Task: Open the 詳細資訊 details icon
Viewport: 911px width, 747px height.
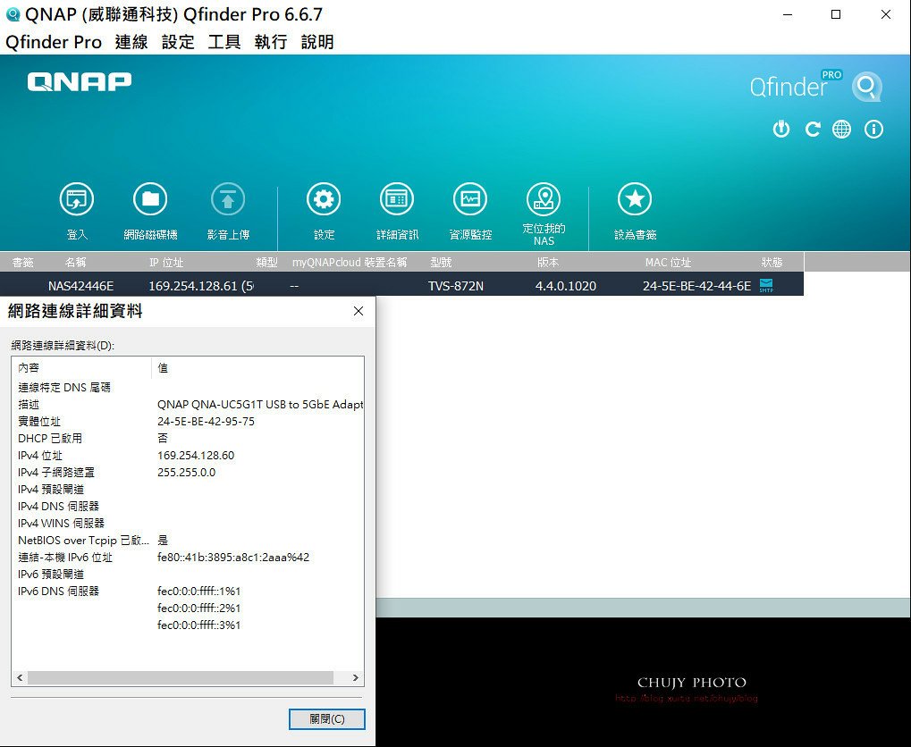Action: pyautogui.click(x=397, y=199)
